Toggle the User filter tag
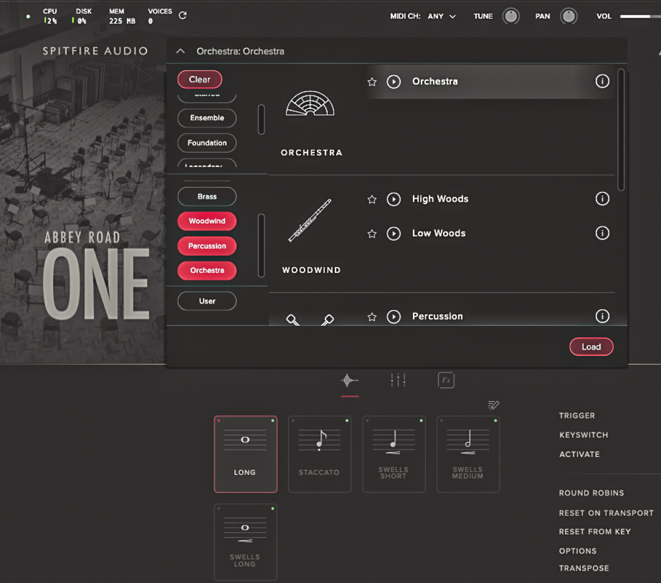 [x=207, y=301]
